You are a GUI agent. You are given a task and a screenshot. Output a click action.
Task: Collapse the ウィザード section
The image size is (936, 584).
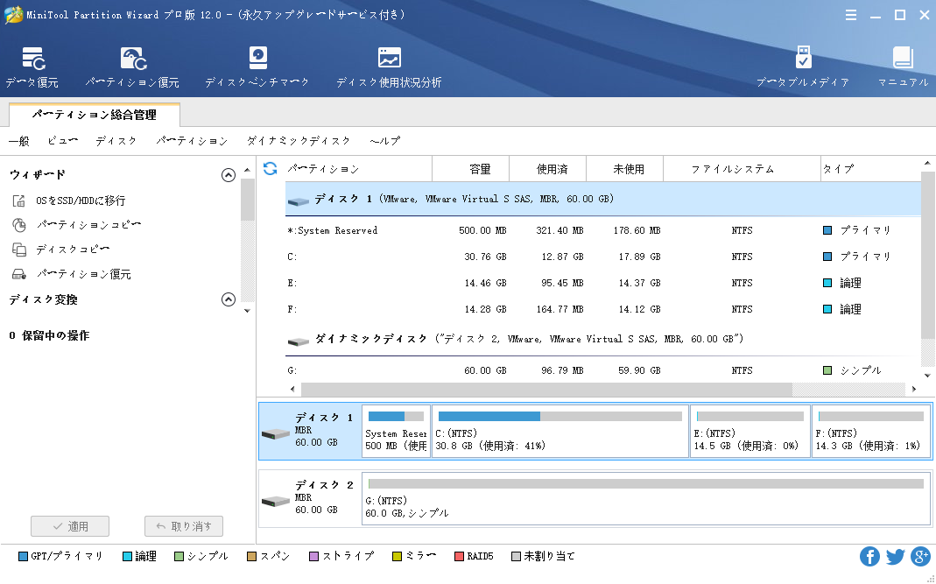(229, 174)
